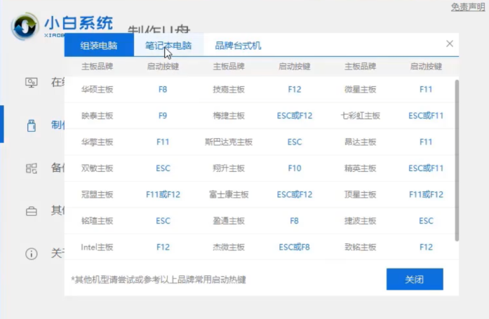The image size is (489, 319).
Task: Open the backup grid icon in sidebar
Action: click(x=31, y=168)
